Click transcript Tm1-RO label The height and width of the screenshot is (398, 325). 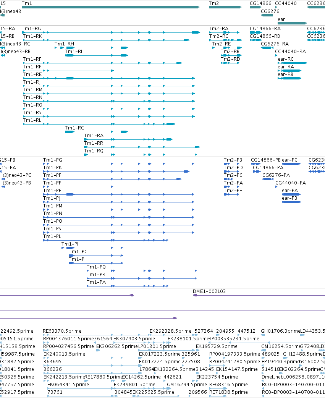click(33, 105)
